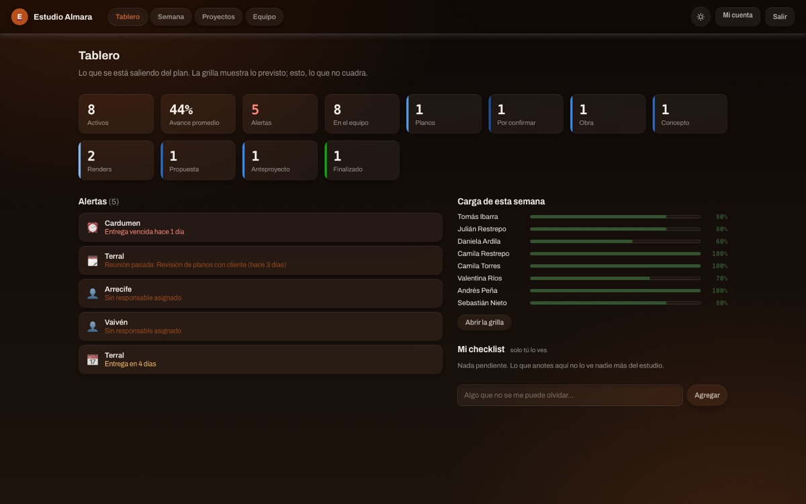Click the alarm clock icon on Cardumen alert
Screen dimensions: 806x504
93,227
